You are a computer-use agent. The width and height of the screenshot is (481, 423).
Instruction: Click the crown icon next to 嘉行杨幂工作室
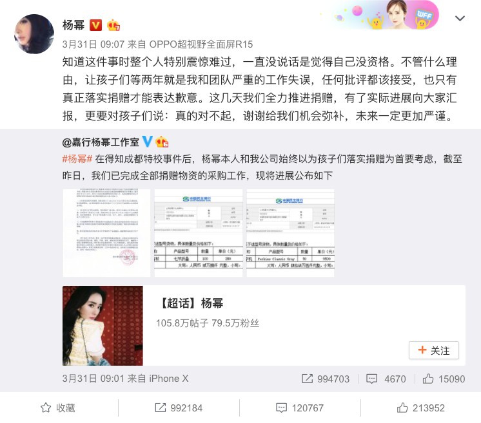point(162,142)
